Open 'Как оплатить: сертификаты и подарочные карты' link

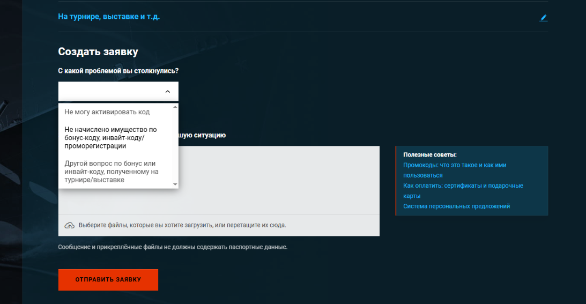463,186
